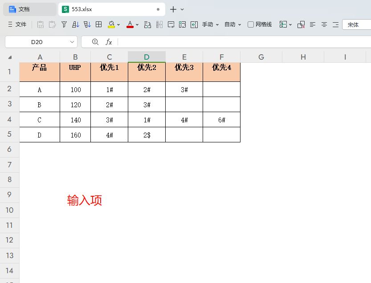Viewport: 371px width, 283px height.
Task: Click the remove duplicates icon with red x
Action: pos(301,24)
